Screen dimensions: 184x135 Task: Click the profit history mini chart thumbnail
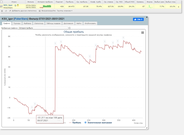coord(45,7)
